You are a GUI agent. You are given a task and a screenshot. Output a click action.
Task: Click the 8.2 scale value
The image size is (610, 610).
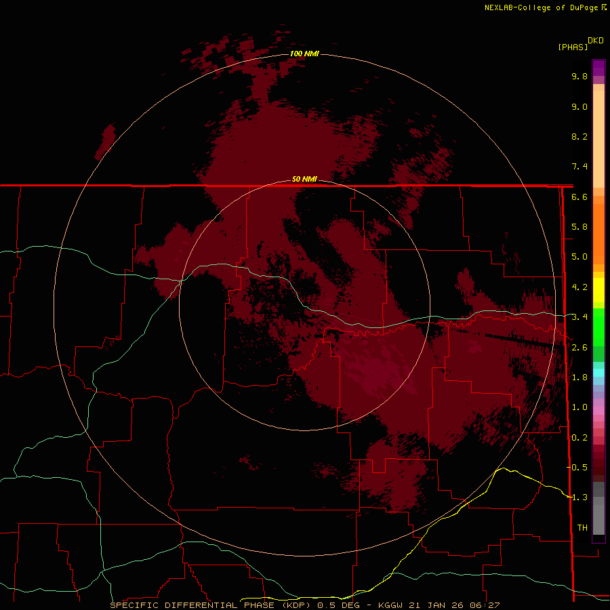pyautogui.click(x=579, y=136)
